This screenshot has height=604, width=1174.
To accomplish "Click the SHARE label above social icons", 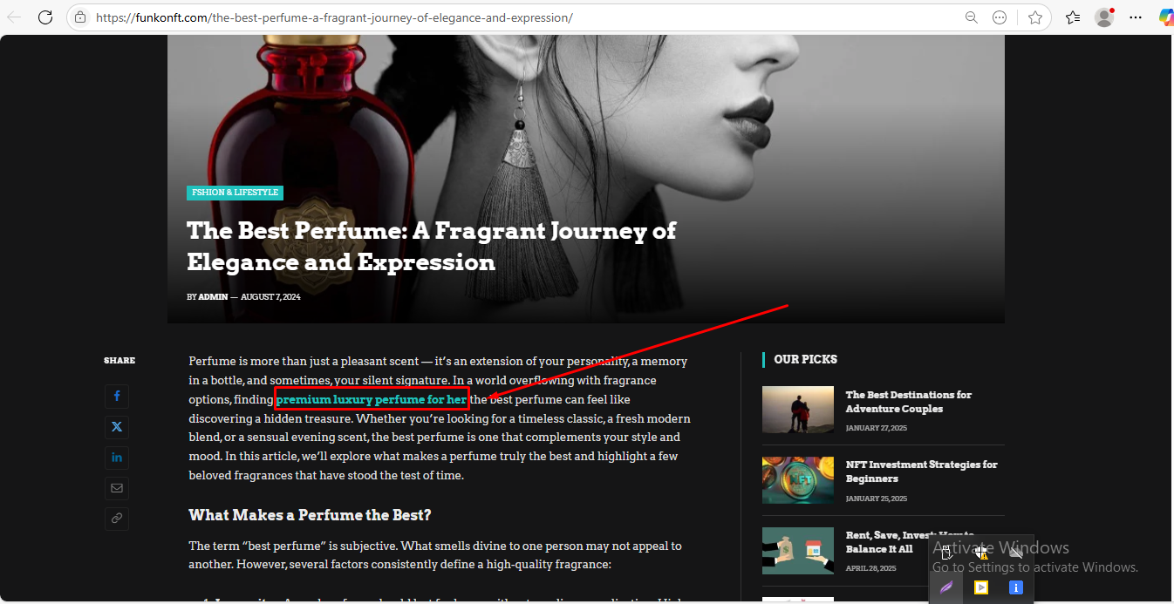I will coord(119,361).
